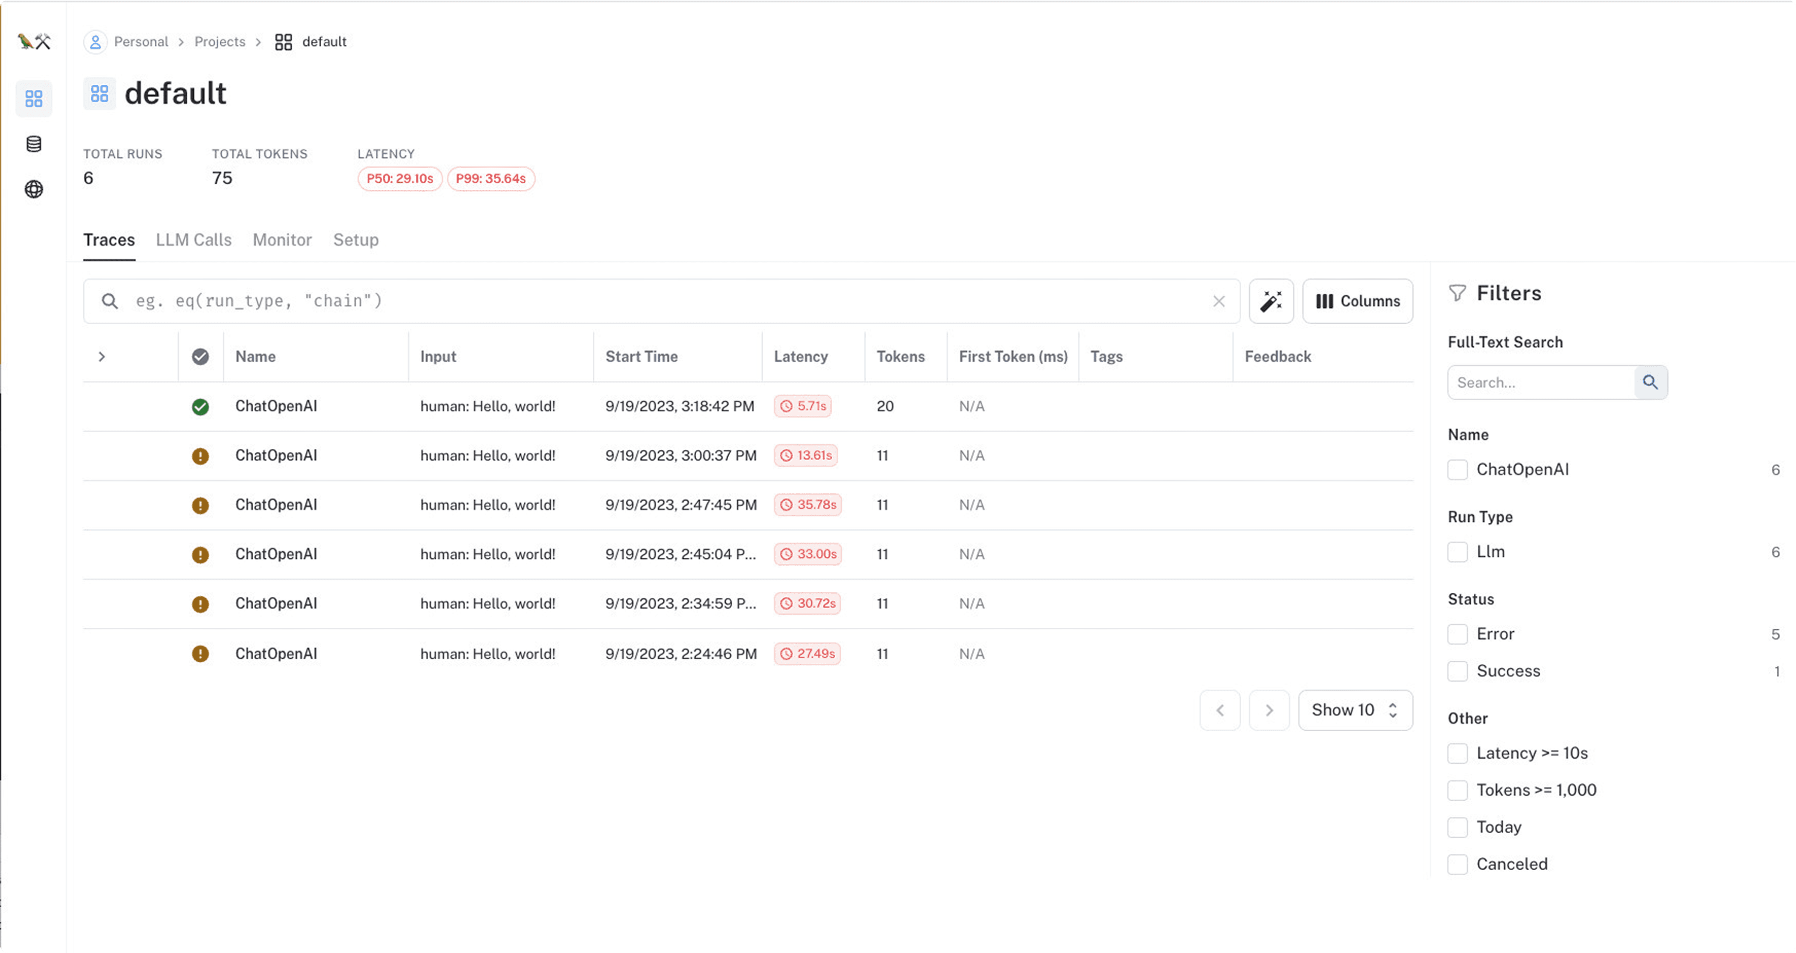Screen dimensions: 1796x953
Task: Go to next page of traces
Action: [1269, 711]
